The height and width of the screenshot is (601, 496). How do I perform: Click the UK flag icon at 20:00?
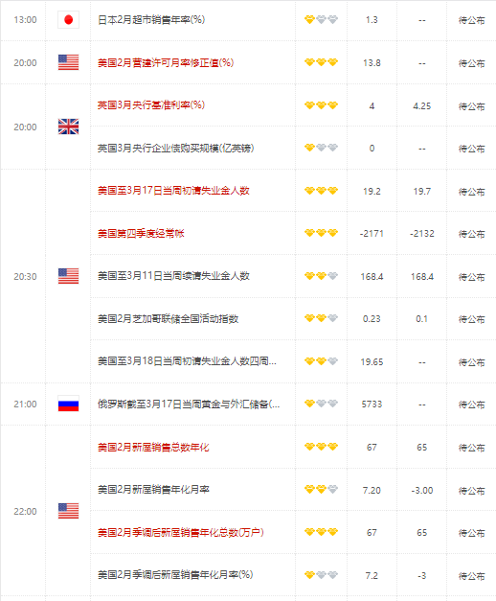click(x=68, y=127)
